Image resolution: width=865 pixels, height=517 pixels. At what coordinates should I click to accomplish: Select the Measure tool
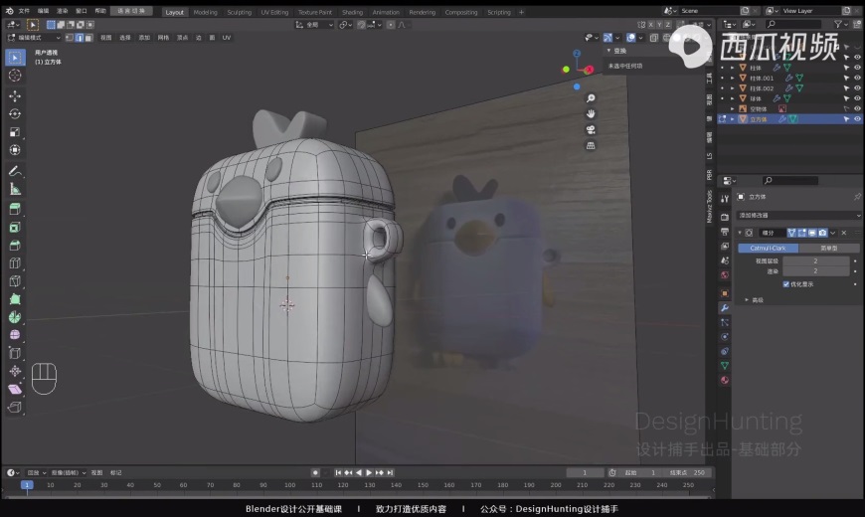[x=15, y=189]
